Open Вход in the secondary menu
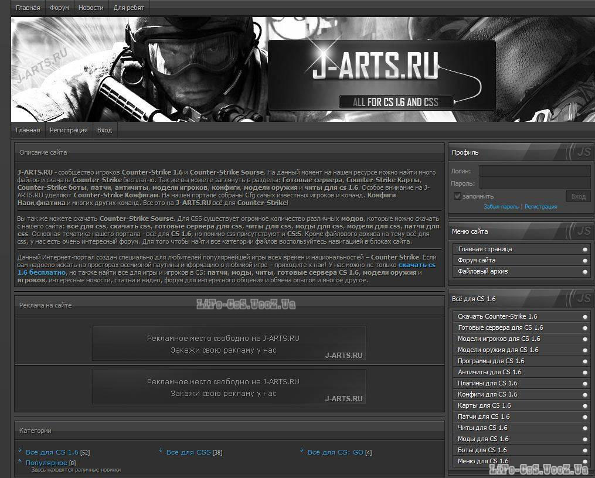 104,130
